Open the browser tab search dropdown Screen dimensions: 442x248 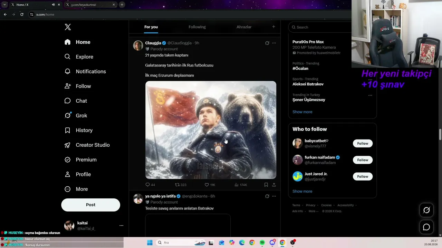(5, 4)
